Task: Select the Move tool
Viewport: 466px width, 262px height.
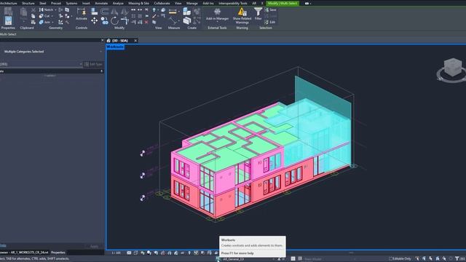Action: [94, 21]
